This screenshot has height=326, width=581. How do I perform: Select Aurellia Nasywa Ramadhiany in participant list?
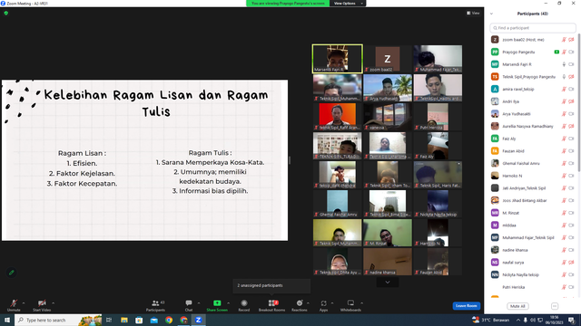tap(533, 126)
